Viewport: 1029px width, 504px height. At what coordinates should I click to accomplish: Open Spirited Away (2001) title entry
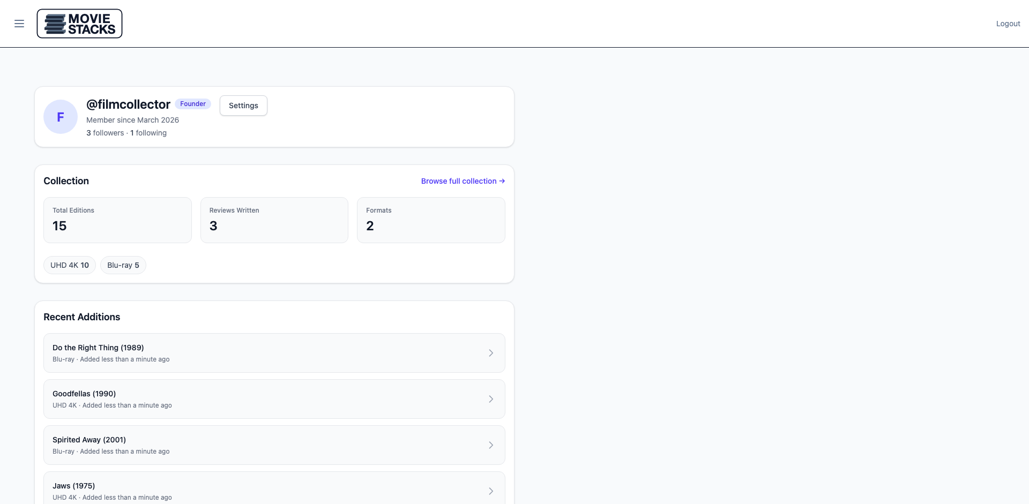89,440
